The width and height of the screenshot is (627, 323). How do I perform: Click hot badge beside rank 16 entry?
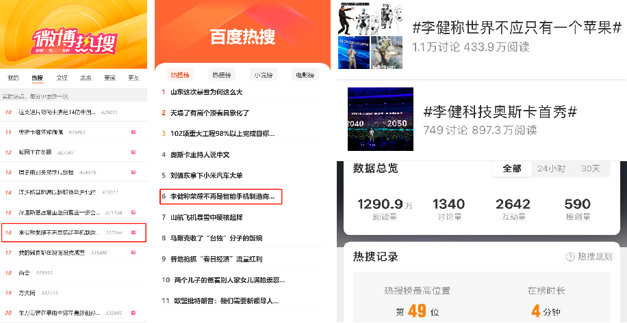coord(133,232)
